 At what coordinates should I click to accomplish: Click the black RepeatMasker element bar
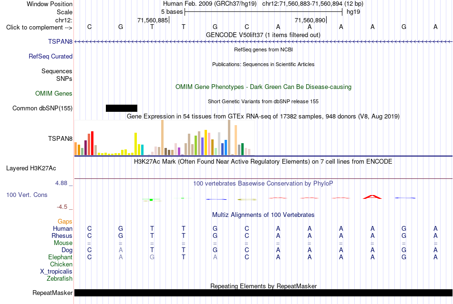(x=263, y=293)
